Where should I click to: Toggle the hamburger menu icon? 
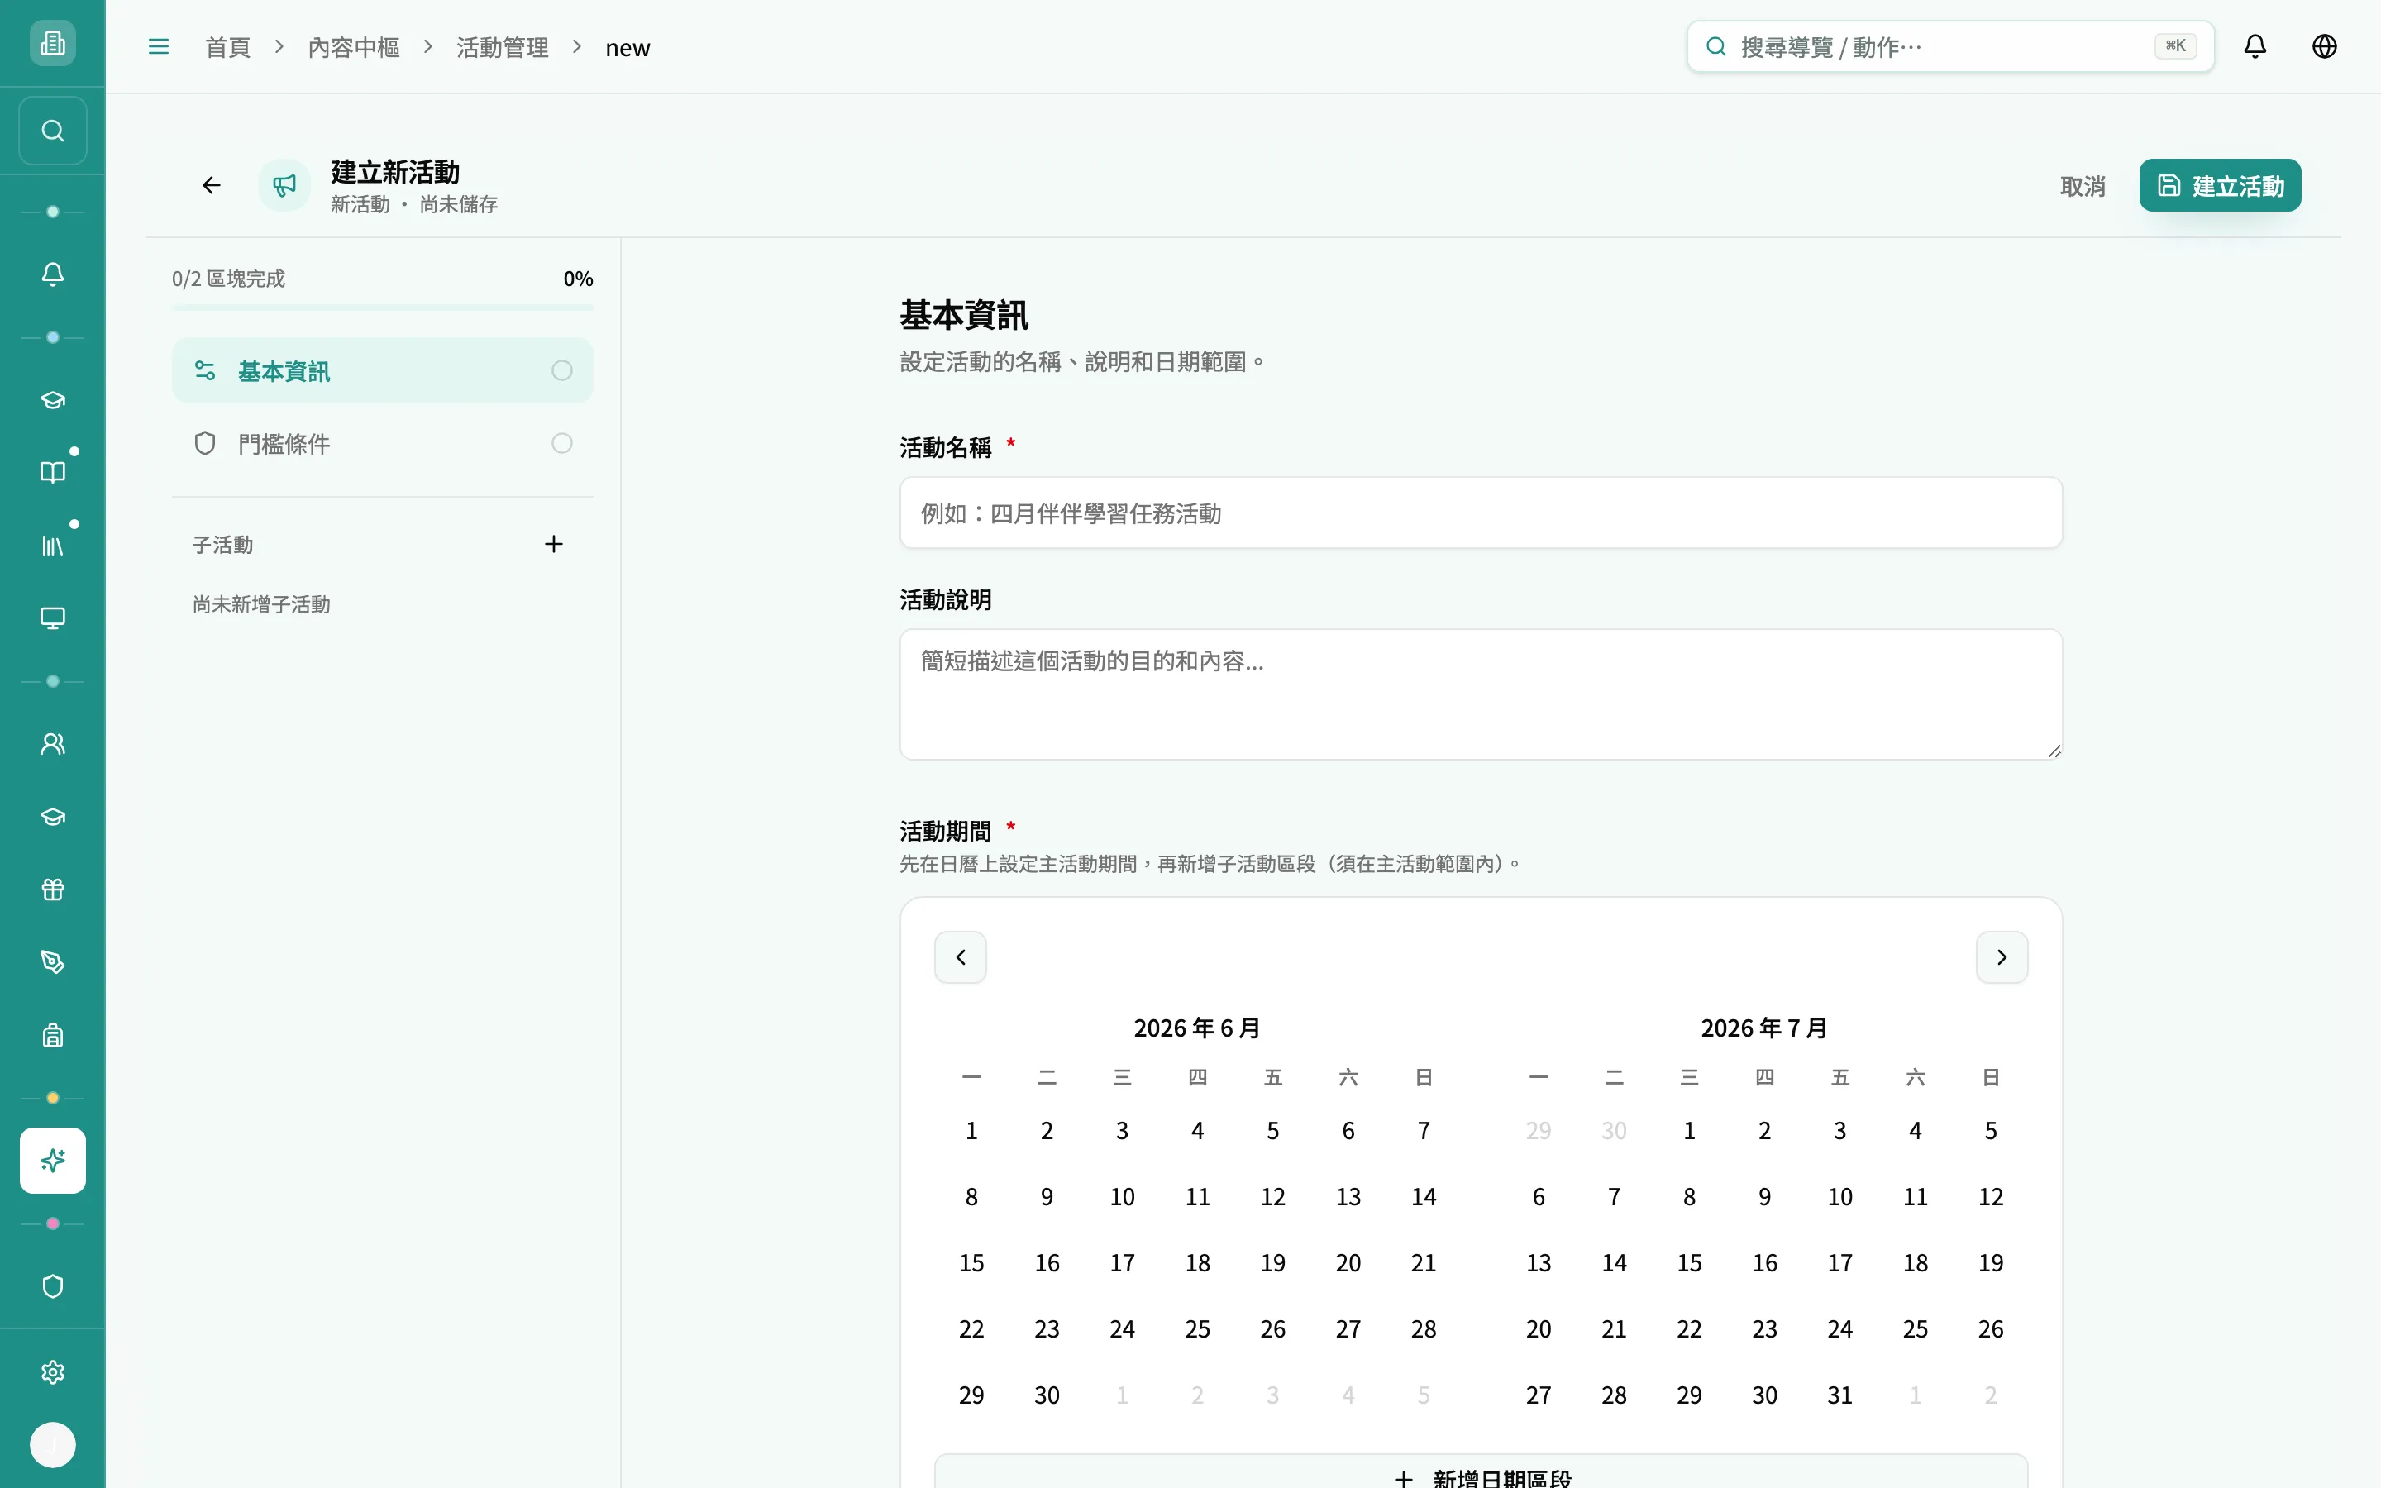tap(159, 46)
